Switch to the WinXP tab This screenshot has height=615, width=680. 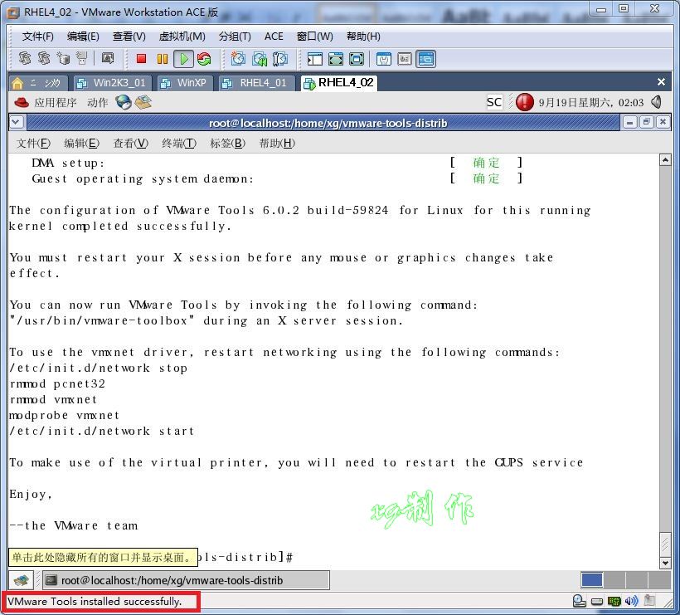pyautogui.click(x=185, y=83)
